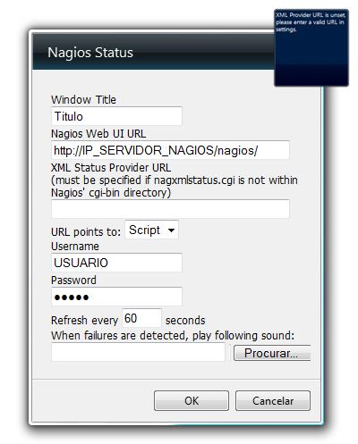Click the 'XML Status Provider URL' label
Screen dimensions: 358x444
tap(111, 167)
